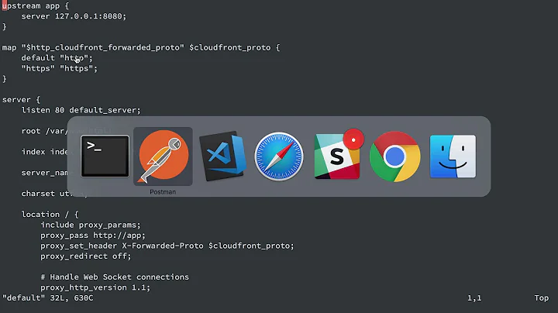The width and height of the screenshot is (558, 313).
Task: Click the red notification badge on Slack
Action: coord(354,139)
